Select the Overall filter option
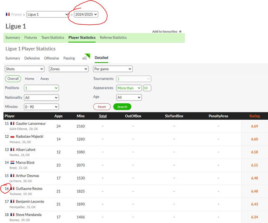268x223 pixels. 13,79
